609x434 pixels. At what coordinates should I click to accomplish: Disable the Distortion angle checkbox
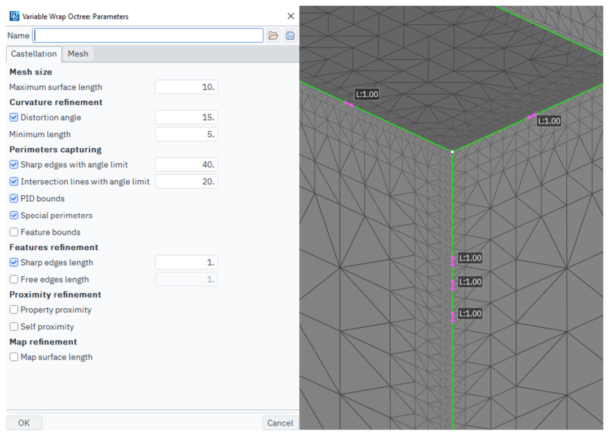click(x=14, y=118)
